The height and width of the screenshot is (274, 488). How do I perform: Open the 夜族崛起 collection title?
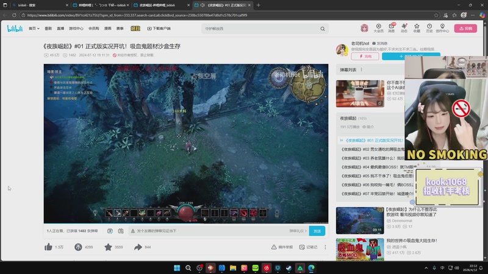pos(348,118)
